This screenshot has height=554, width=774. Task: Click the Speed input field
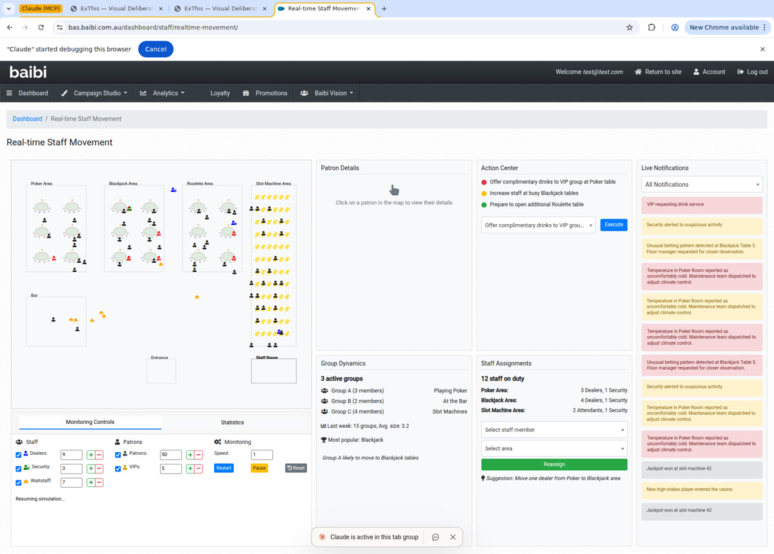pyautogui.click(x=261, y=455)
